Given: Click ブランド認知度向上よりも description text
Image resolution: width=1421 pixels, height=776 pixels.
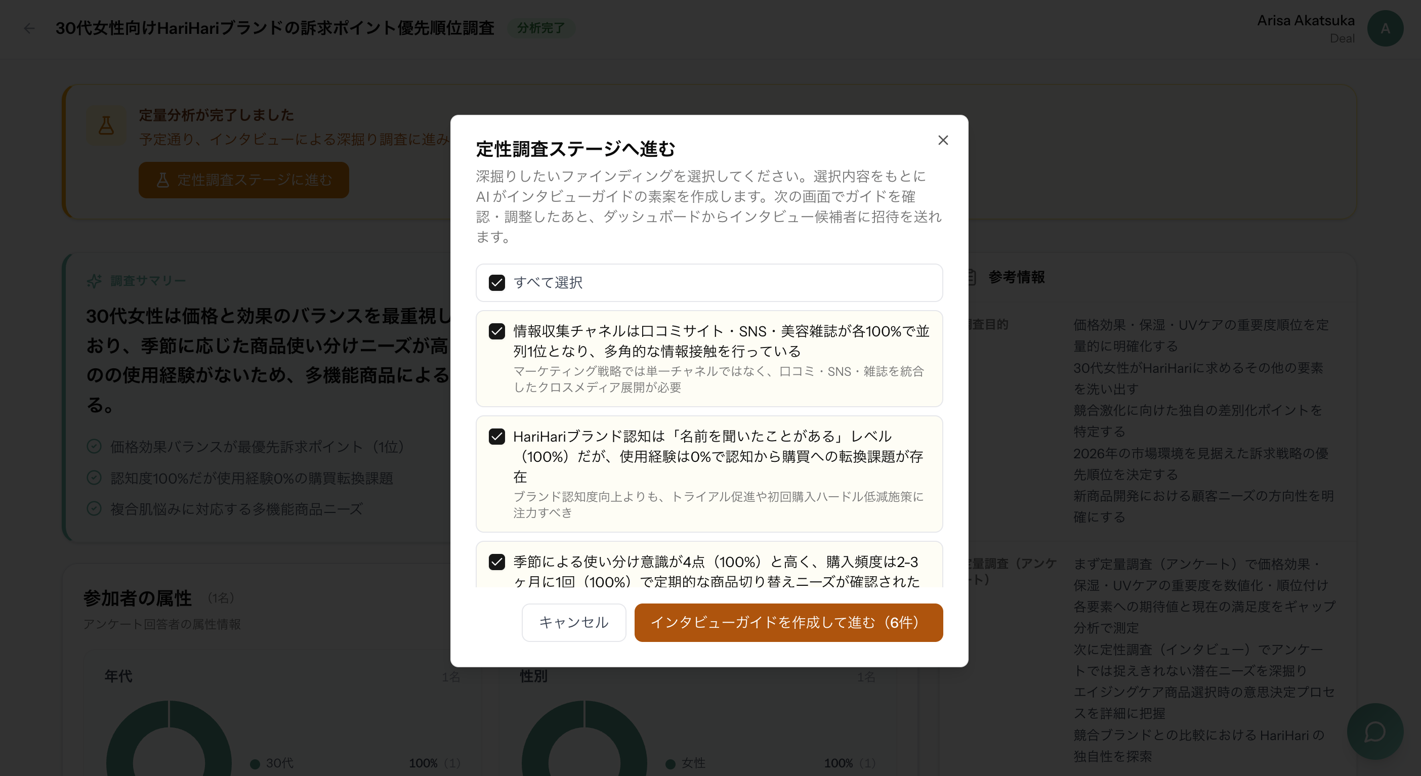Looking at the screenshot, I should [718, 504].
